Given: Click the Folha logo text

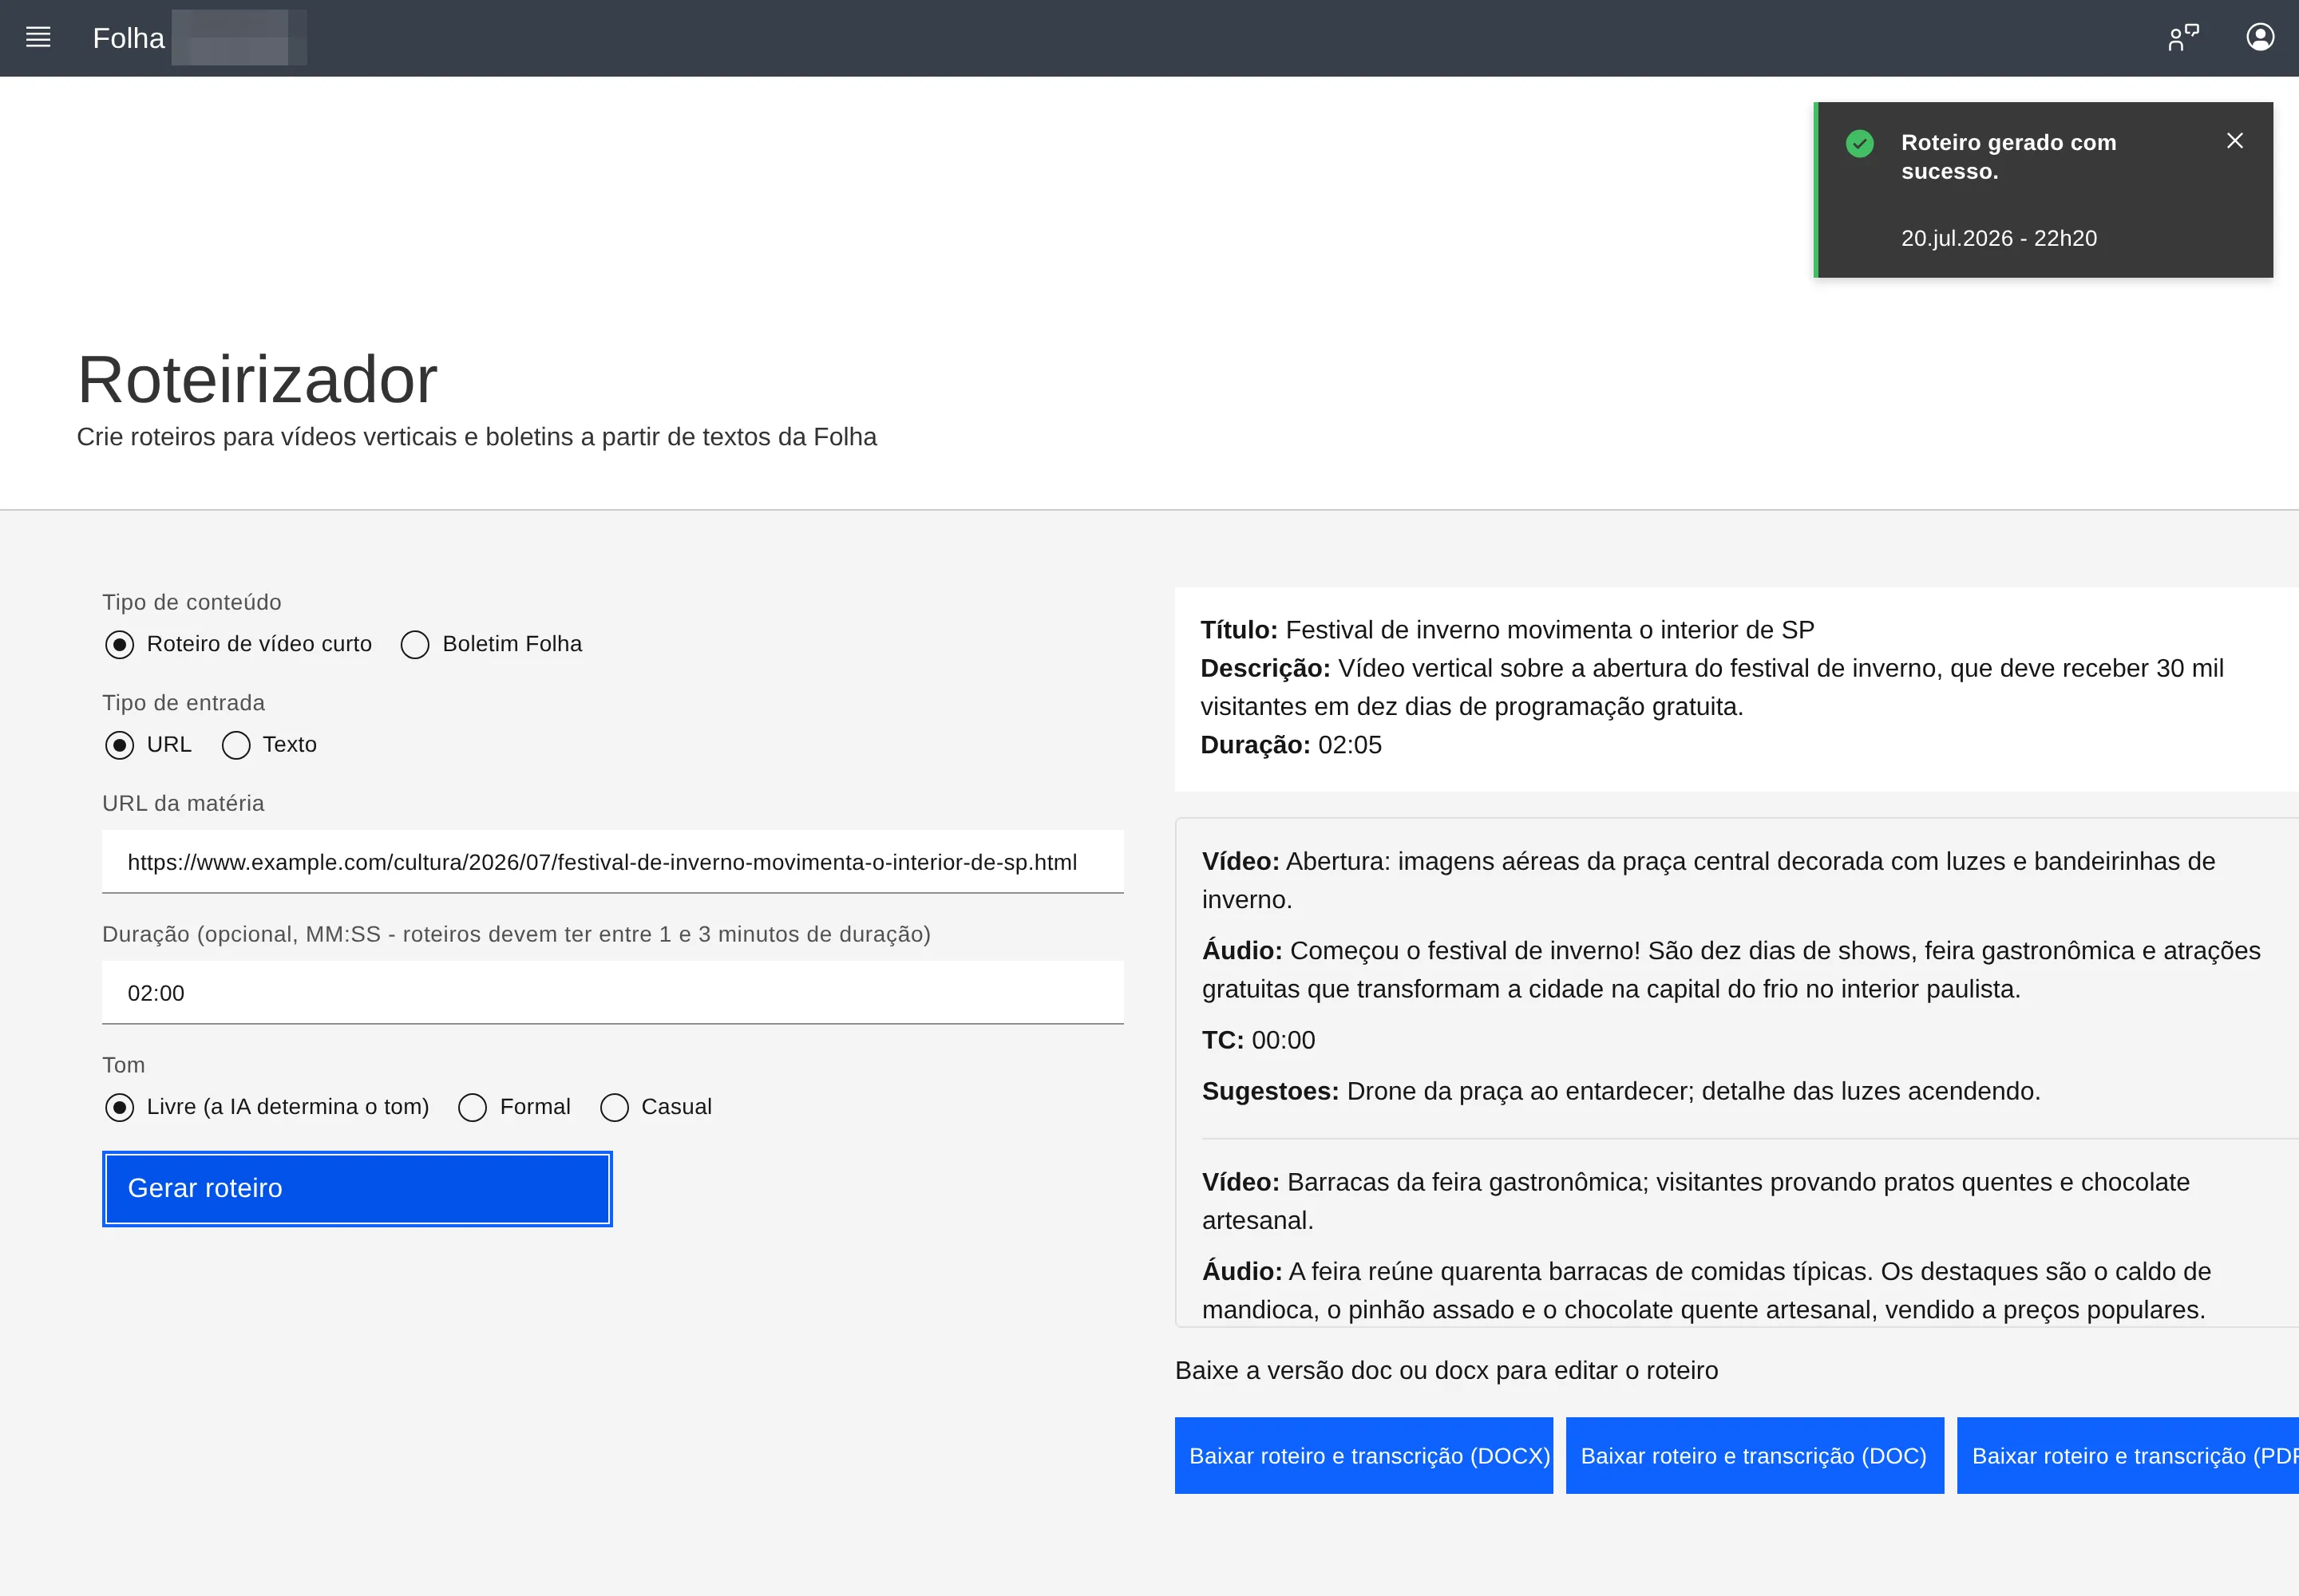Looking at the screenshot, I should click(x=128, y=38).
